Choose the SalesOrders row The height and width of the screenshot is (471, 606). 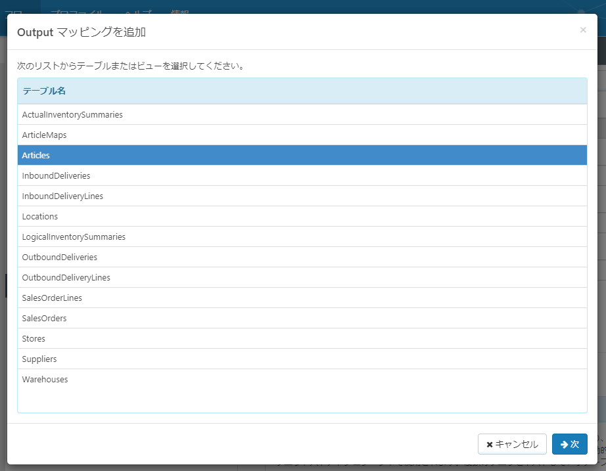coord(302,318)
